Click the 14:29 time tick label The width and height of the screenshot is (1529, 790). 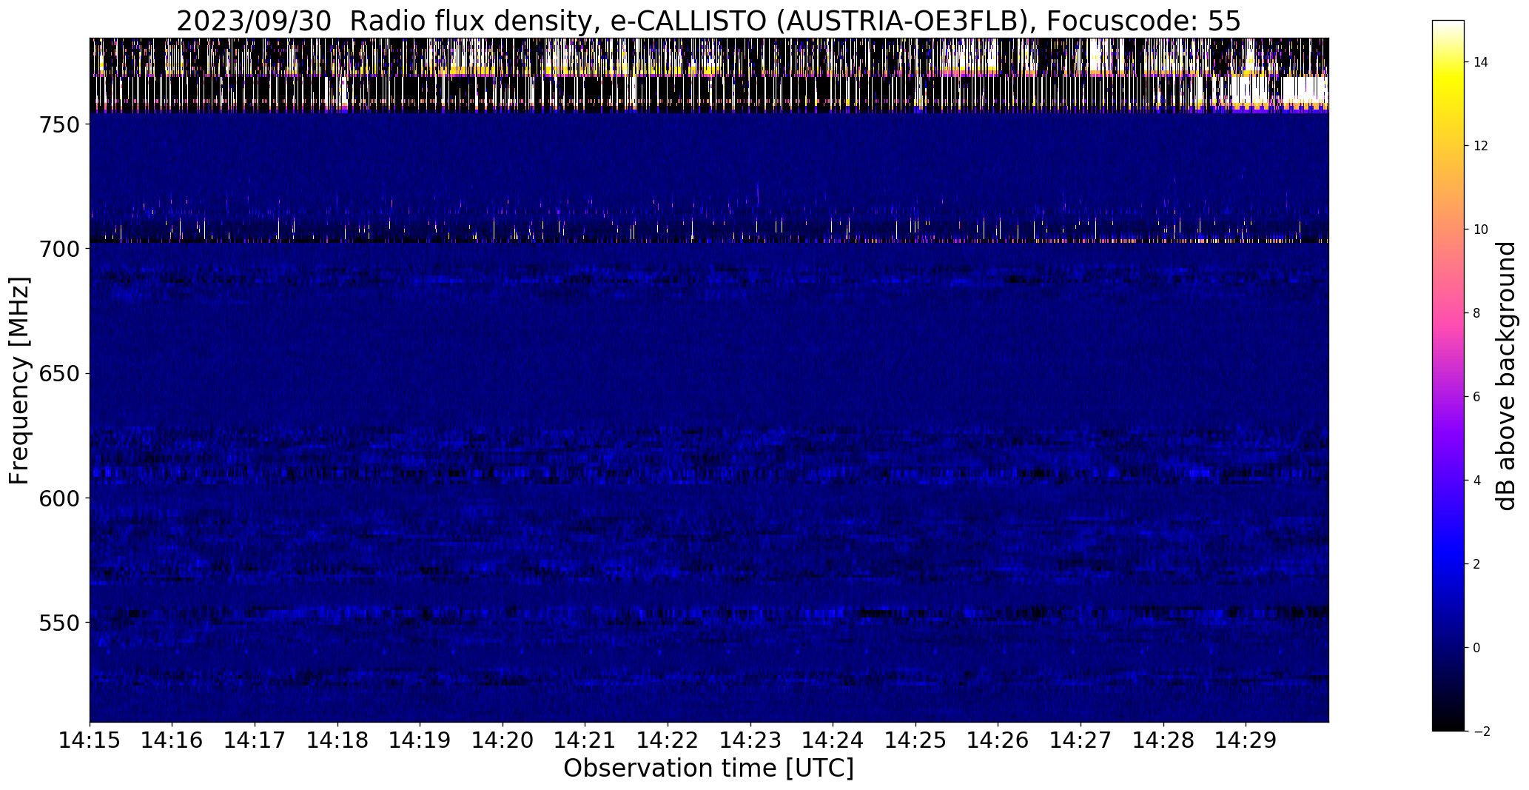tap(1246, 740)
